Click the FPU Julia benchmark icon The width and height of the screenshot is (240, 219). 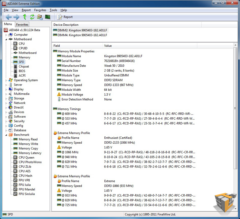(x=15, y=185)
